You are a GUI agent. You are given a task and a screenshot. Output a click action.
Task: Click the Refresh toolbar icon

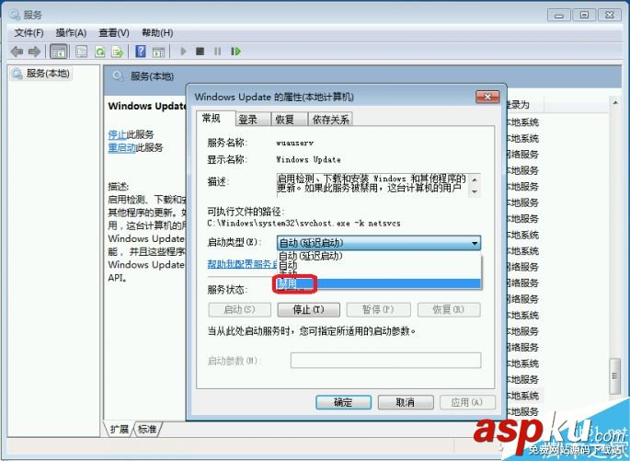pos(99,52)
